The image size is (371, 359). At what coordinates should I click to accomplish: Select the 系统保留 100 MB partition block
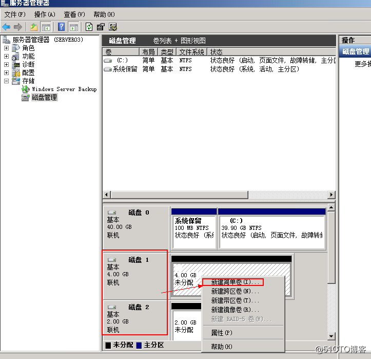click(194, 228)
